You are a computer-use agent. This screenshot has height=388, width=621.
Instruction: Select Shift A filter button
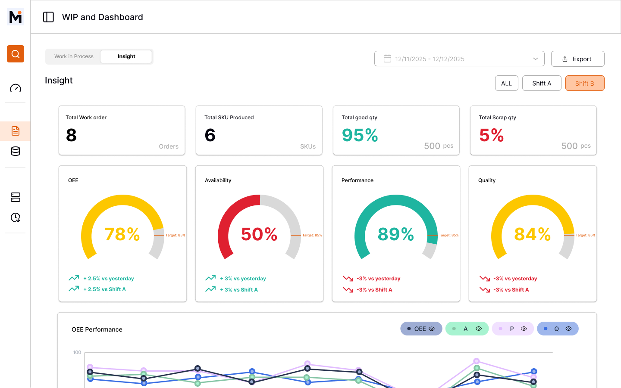click(x=542, y=83)
